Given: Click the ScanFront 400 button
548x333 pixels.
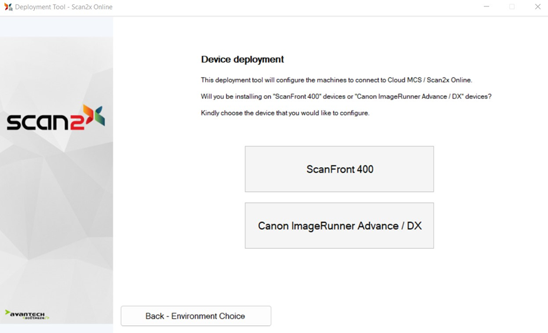Looking at the screenshot, I should pyautogui.click(x=339, y=169).
